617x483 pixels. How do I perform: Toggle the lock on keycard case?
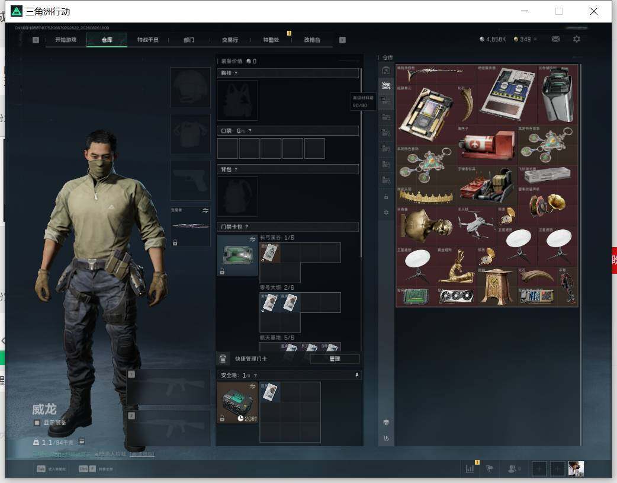pyautogui.click(x=222, y=271)
